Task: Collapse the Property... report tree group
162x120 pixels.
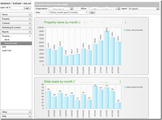Action: 30,36
